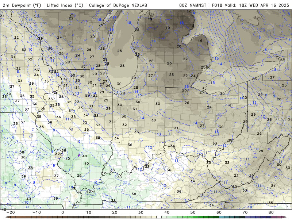Viewport: 292px width, 219px height.
Task: Click the 0 label on the color scale
Action: point(62,212)
